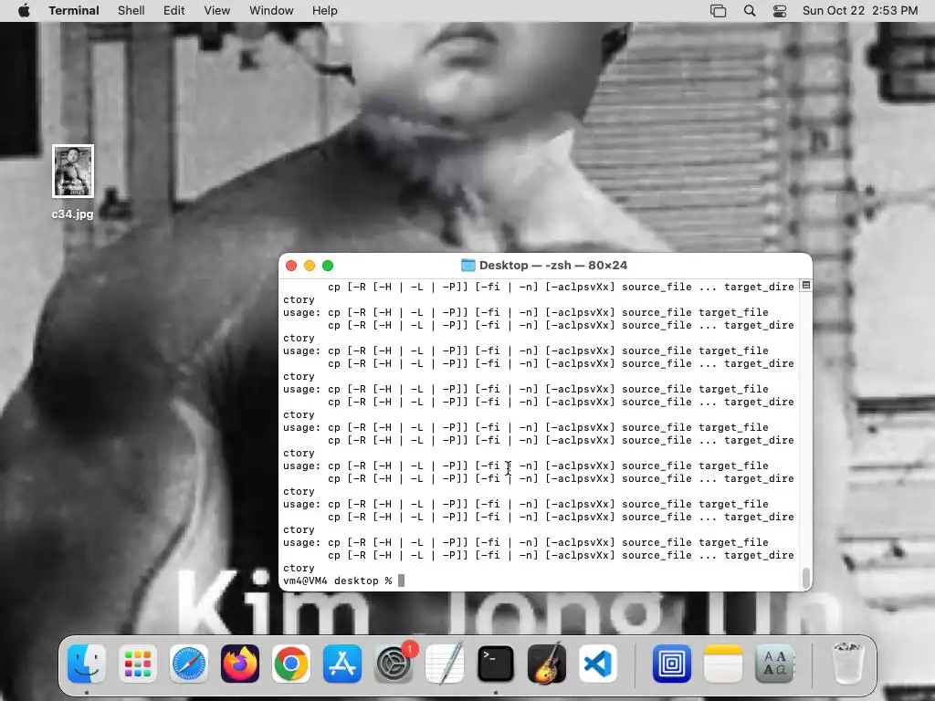Click the Terminal title 'Desktop — -zsh — 80×24'
The image size is (935, 701).
click(553, 266)
